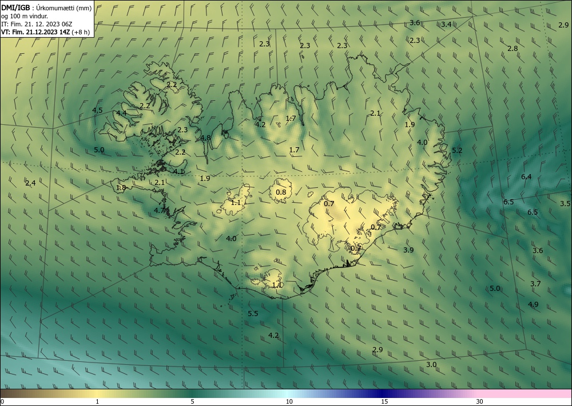
Task: Click the 3.0 value label
Action: click(431, 364)
